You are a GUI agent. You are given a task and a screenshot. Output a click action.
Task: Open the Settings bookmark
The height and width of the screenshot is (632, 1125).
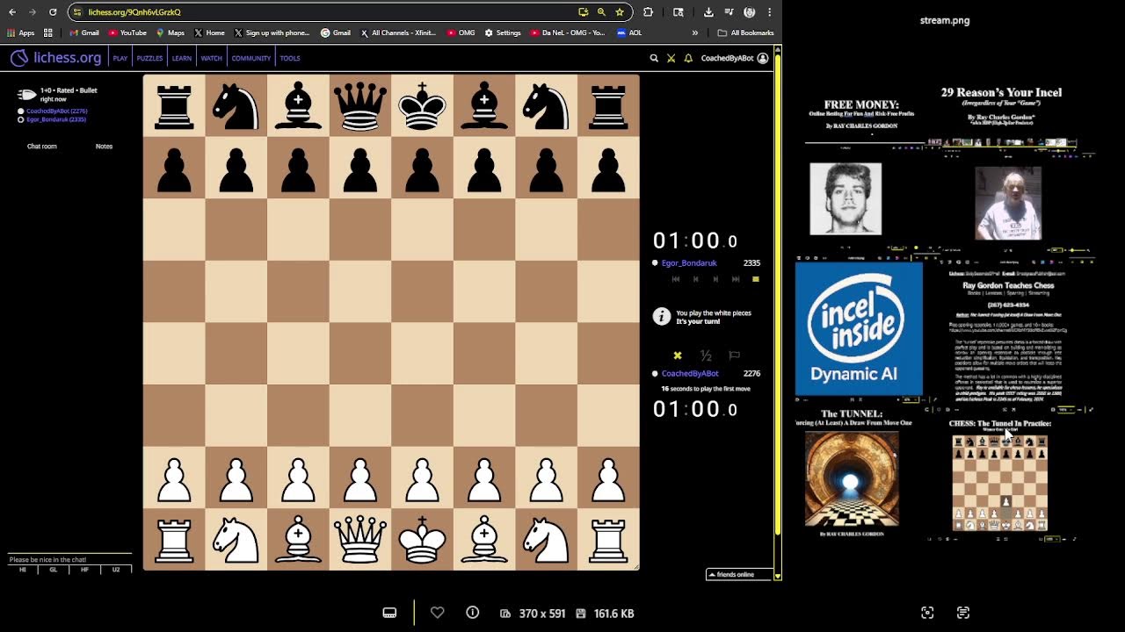click(503, 32)
